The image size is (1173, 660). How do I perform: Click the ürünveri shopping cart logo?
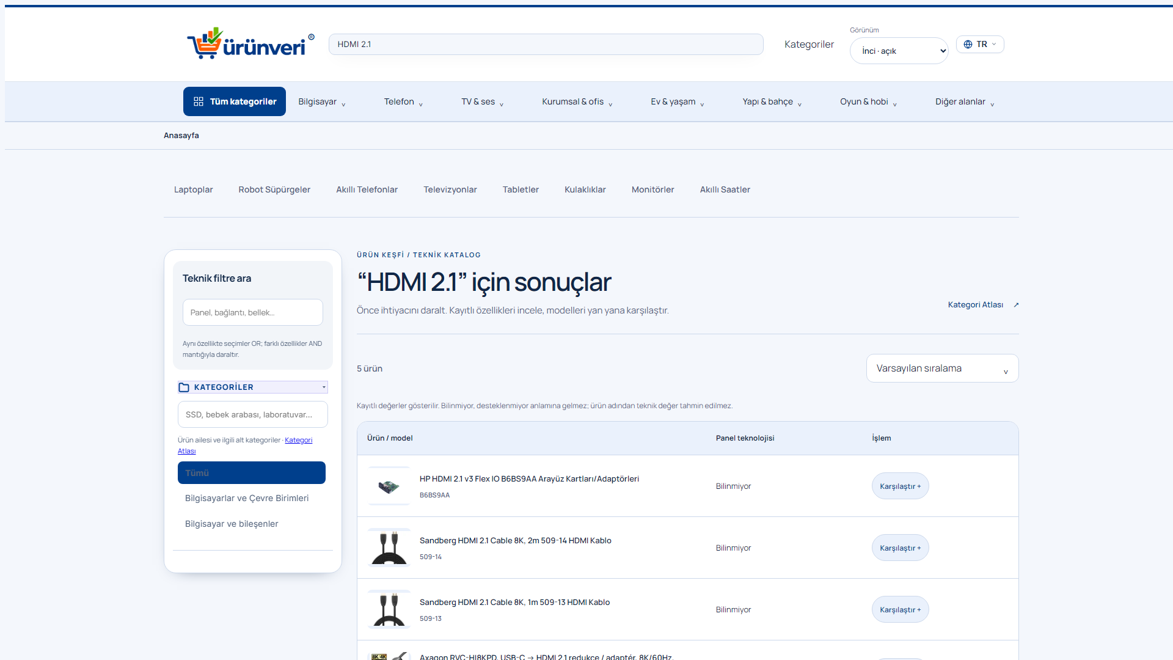(x=250, y=43)
